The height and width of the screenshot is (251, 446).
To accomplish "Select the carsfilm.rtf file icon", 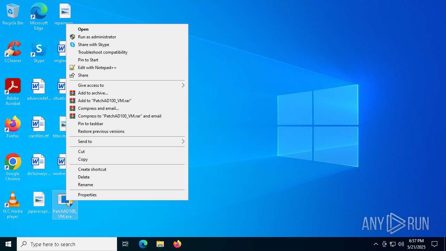I will click(39, 127).
